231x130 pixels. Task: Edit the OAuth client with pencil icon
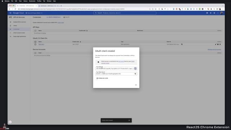click(215, 44)
